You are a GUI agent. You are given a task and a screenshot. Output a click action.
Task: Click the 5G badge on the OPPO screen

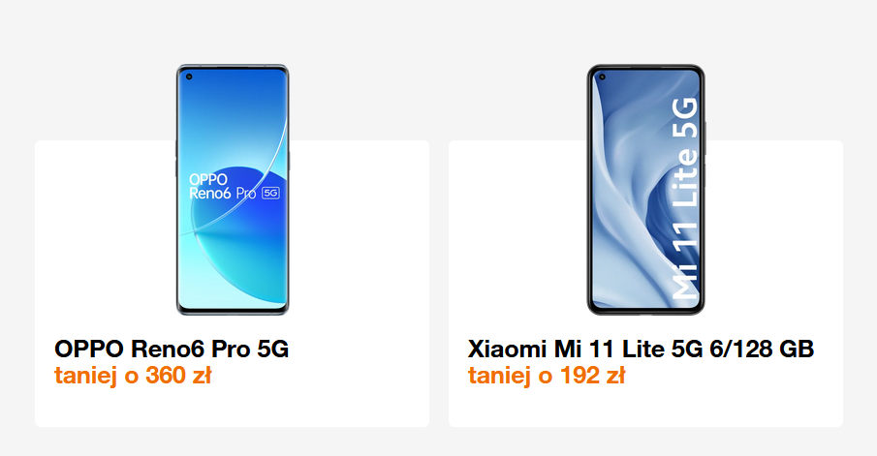tap(270, 193)
